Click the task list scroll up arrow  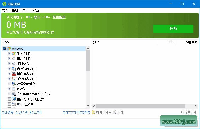click(x=88, y=48)
